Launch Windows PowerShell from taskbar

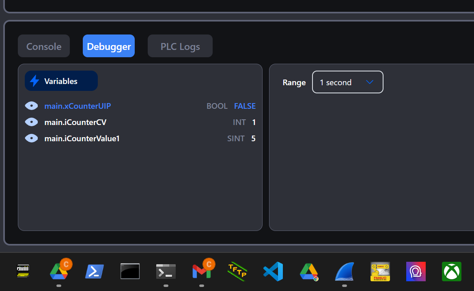[95, 272]
